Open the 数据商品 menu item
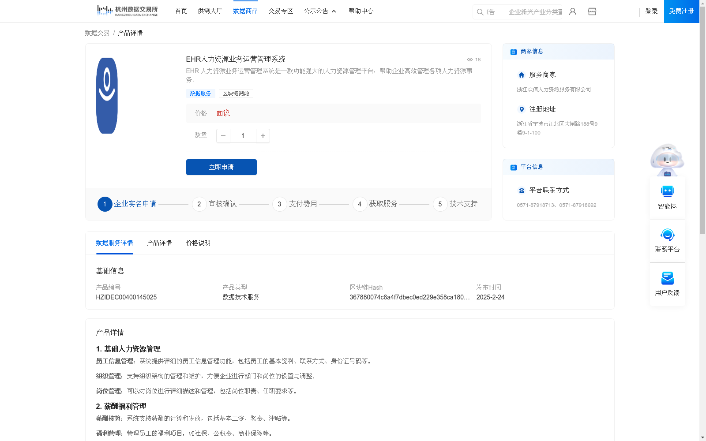The height and width of the screenshot is (441, 706). click(245, 11)
